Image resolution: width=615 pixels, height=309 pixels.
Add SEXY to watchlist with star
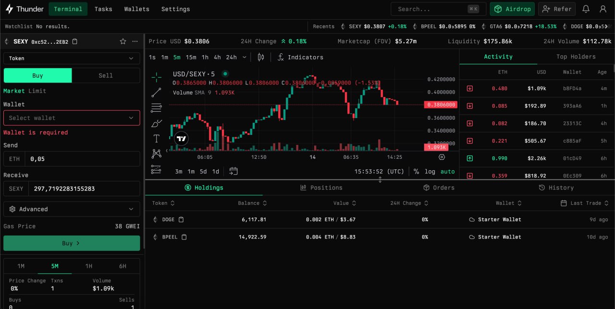123,42
